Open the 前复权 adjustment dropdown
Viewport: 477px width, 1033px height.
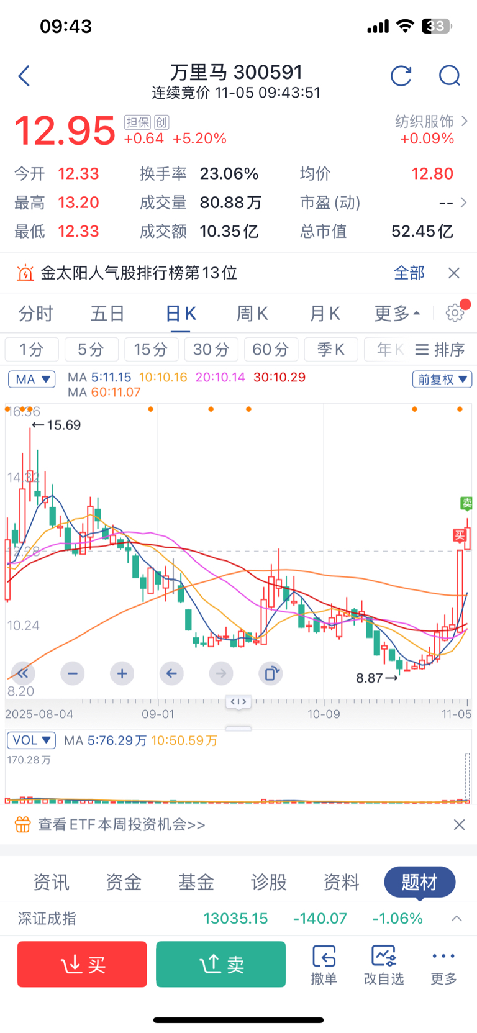click(442, 379)
